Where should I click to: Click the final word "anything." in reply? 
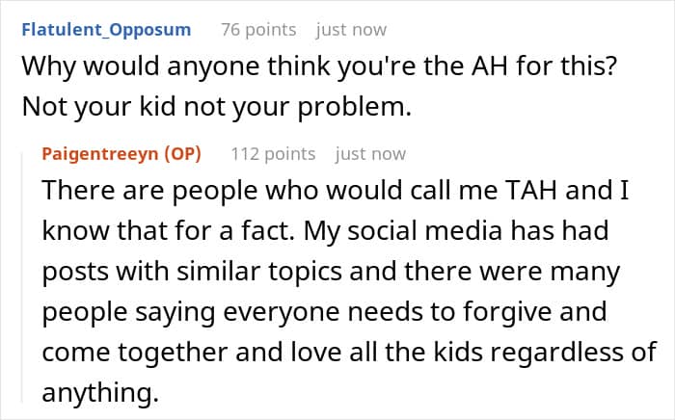[x=96, y=395]
